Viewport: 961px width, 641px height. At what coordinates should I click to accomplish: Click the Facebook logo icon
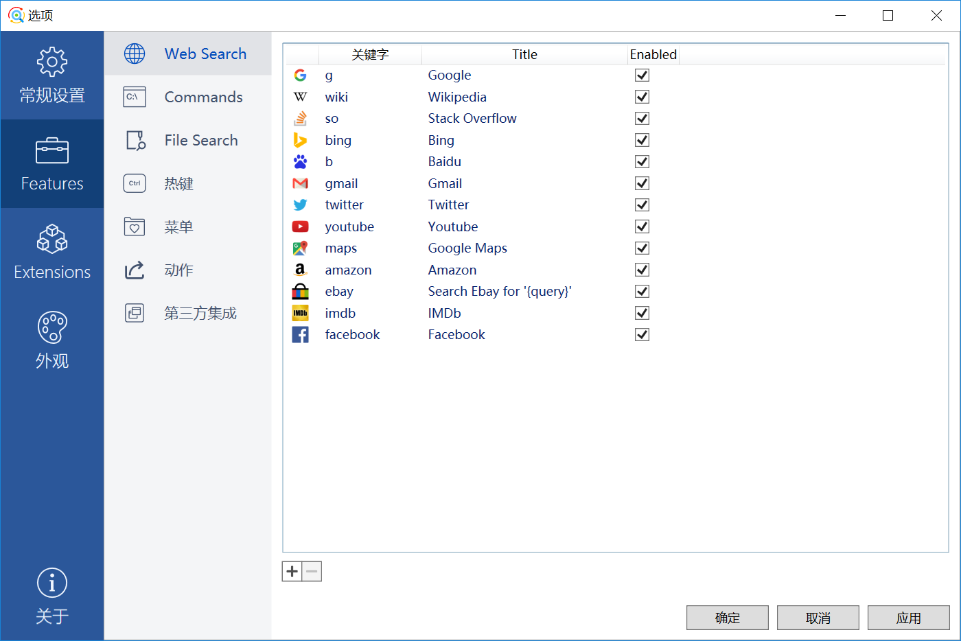[300, 334]
